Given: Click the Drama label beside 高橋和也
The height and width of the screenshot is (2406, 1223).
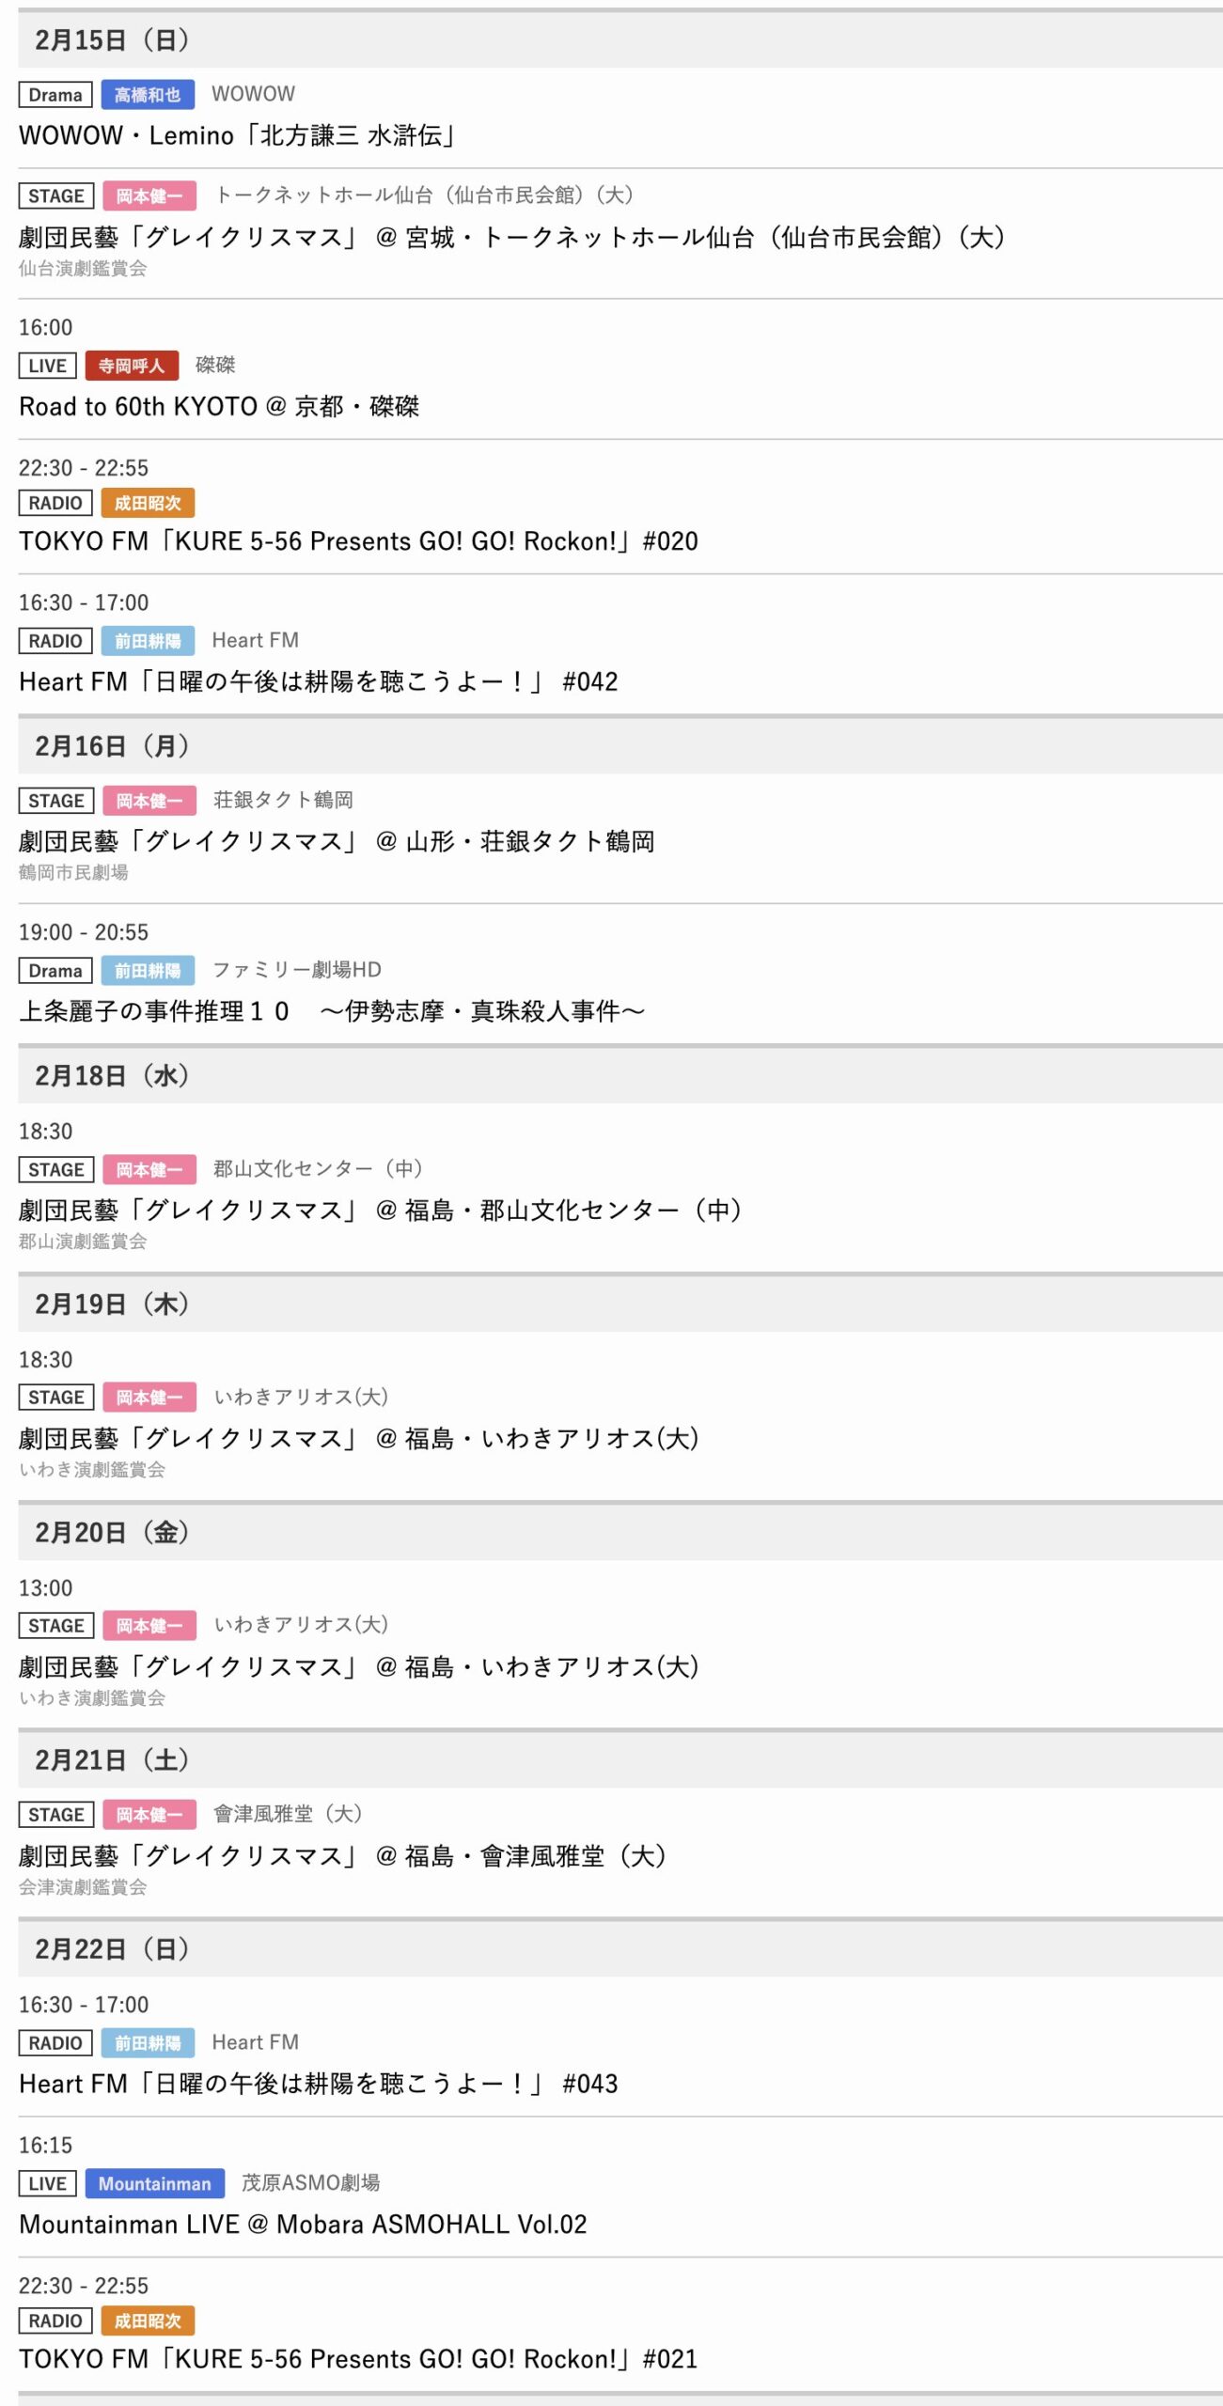Looking at the screenshot, I should 55,95.
